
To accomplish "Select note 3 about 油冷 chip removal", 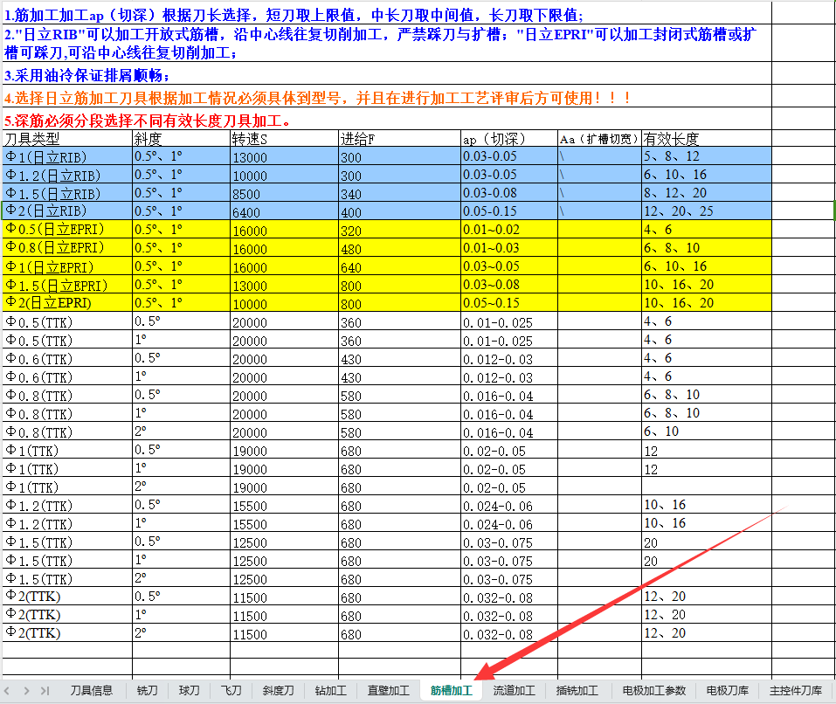I will point(387,74).
